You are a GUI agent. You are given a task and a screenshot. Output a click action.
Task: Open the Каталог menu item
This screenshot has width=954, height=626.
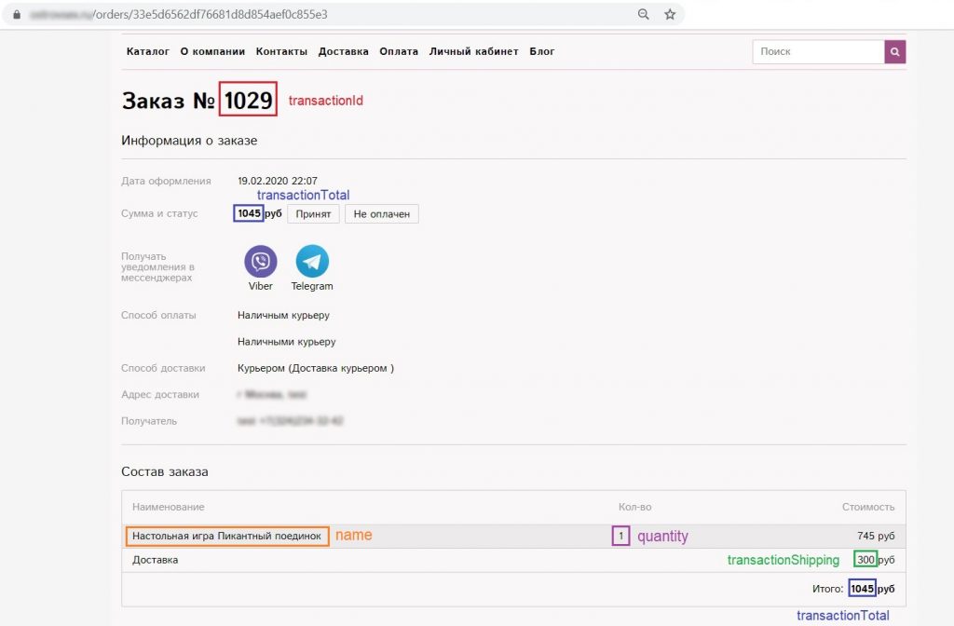point(148,52)
